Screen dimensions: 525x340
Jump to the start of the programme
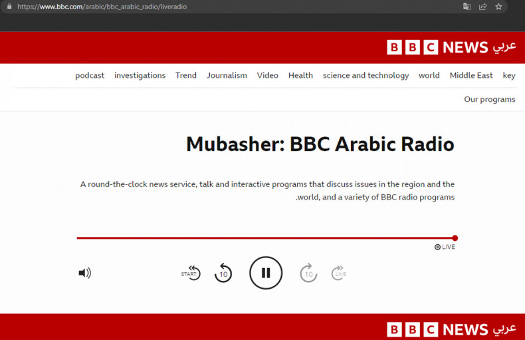[x=191, y=273]
